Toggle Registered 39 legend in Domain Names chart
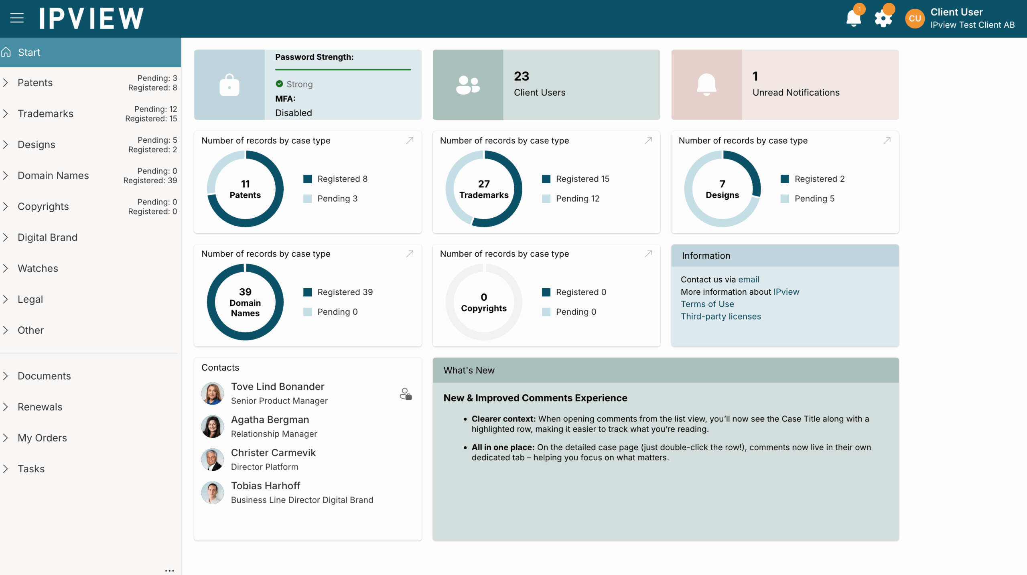 point(338,292)
